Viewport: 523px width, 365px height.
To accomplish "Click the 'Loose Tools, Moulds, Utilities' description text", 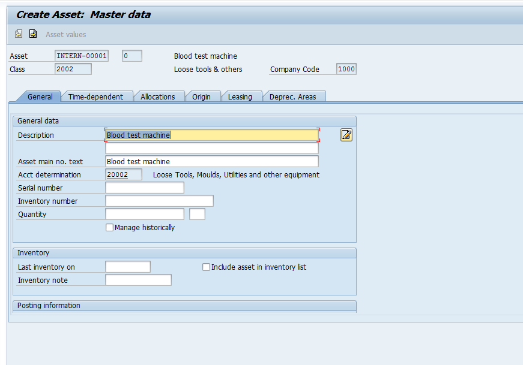I will [x=236, y=175].
